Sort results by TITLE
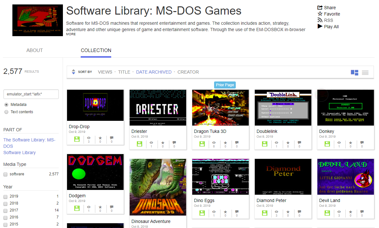 (x=124, y=72)
